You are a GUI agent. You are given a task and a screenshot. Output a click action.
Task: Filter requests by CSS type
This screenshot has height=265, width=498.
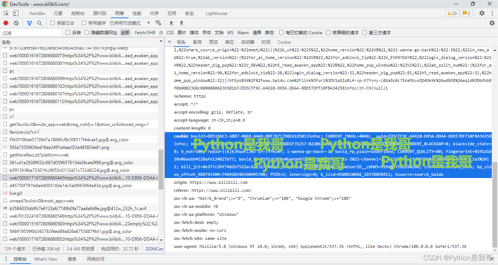[x=170, y=32]
